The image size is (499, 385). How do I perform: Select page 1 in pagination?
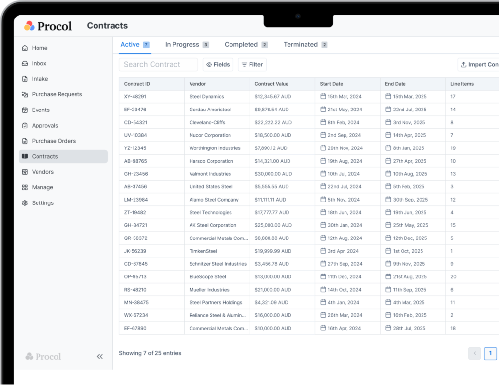coord(490,353)
